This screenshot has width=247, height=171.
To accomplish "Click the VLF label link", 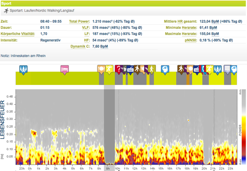I will click(86, 28).
